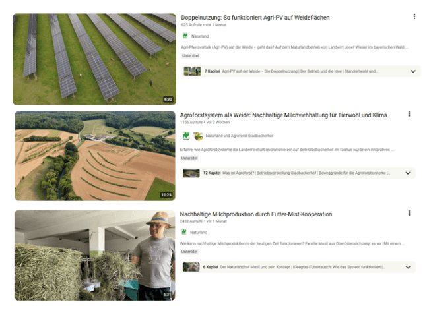Click Agroforst Gladbacherhof round channel logo
429x323 pixels.
pos(199,136)
